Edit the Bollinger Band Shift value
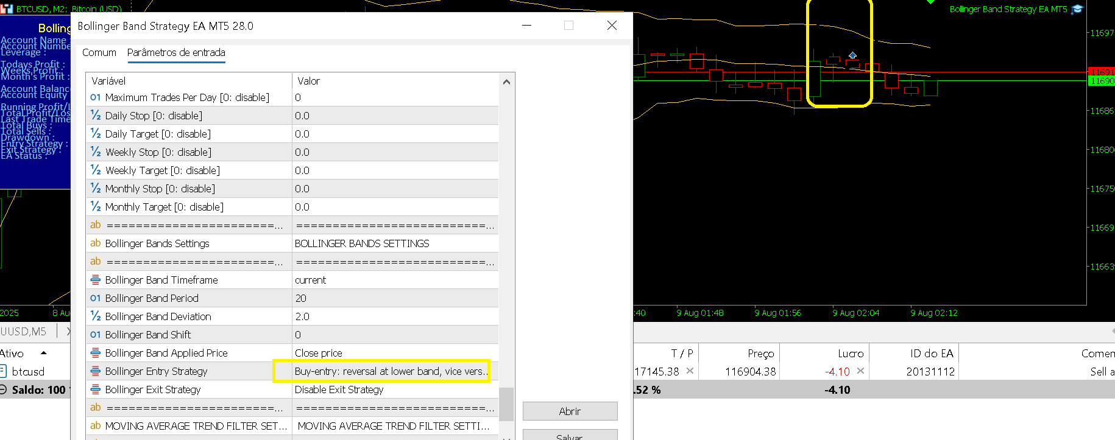This screenshot has width=1115, height=440. pyautogui.click(x=395, y=335)
